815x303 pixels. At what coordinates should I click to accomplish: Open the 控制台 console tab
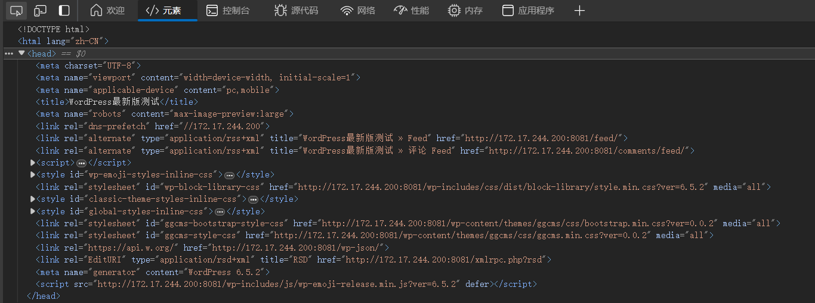click(228, 11)
